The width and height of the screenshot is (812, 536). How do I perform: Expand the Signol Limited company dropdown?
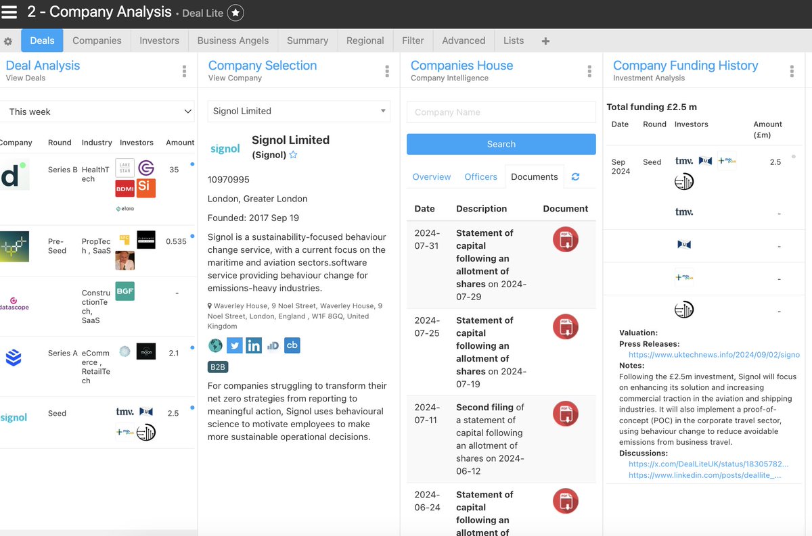(298, 111)
